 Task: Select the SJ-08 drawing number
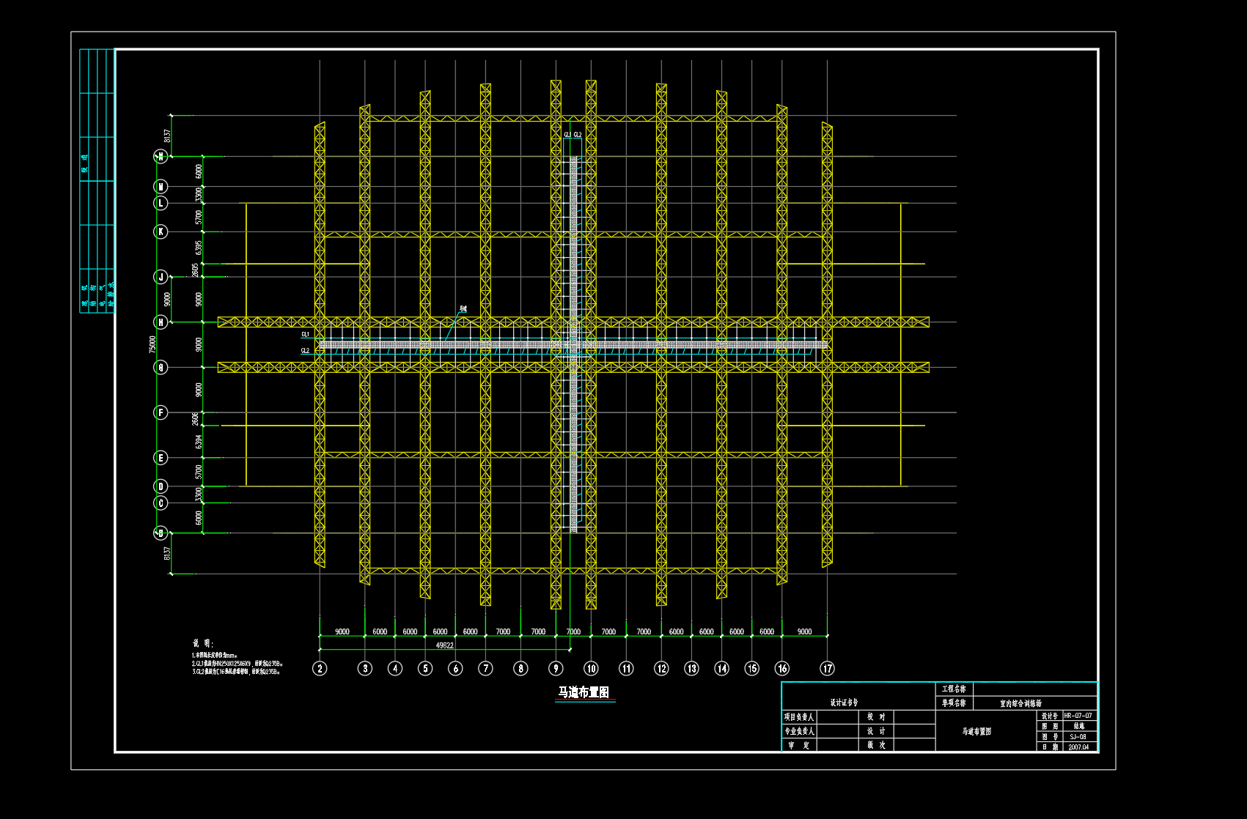click(1078, 736)
